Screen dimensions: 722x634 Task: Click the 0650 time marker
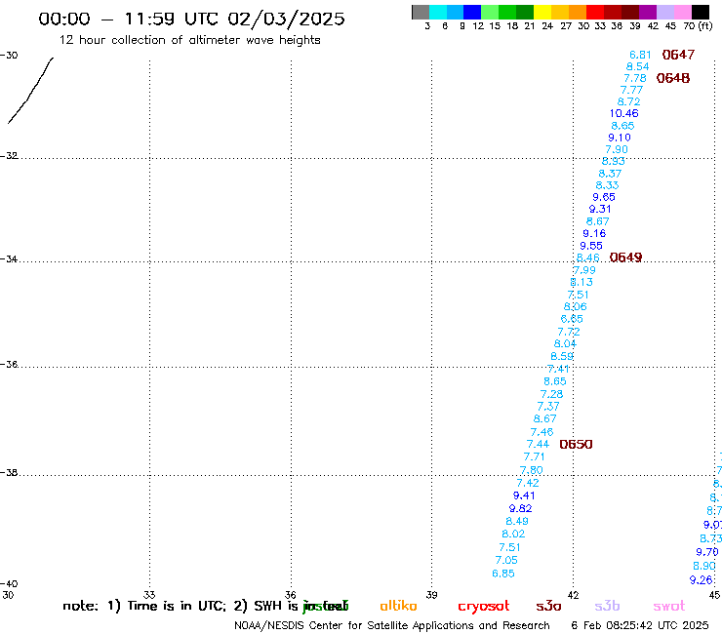click(x=576, y=445)
